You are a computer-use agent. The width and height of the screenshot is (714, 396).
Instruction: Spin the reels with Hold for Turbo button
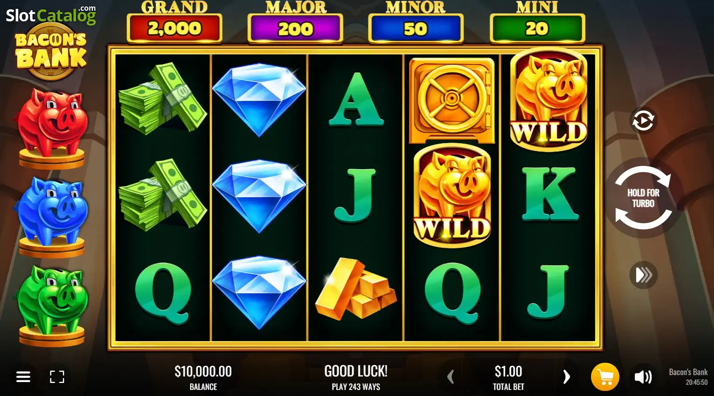(x=643, y=198)
